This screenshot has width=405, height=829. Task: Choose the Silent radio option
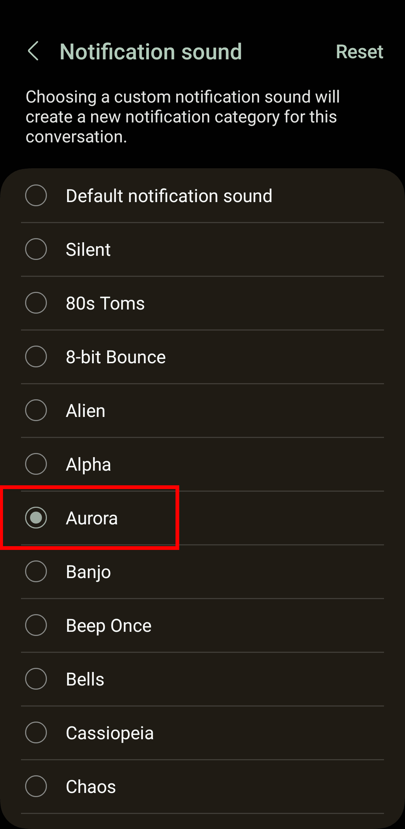coord(36,249)
